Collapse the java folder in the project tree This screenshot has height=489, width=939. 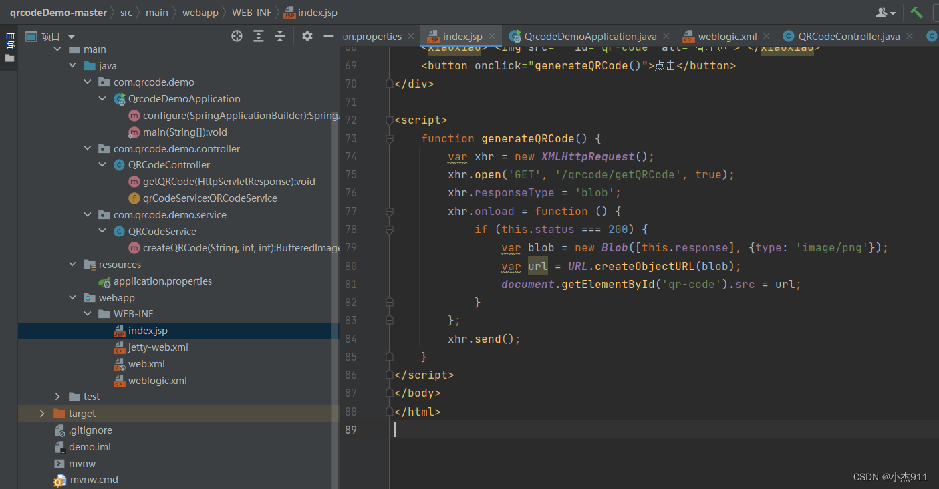pos(72,65)
